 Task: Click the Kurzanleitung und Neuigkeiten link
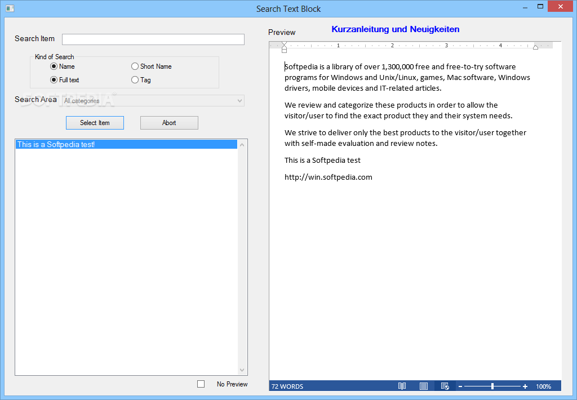395,29
